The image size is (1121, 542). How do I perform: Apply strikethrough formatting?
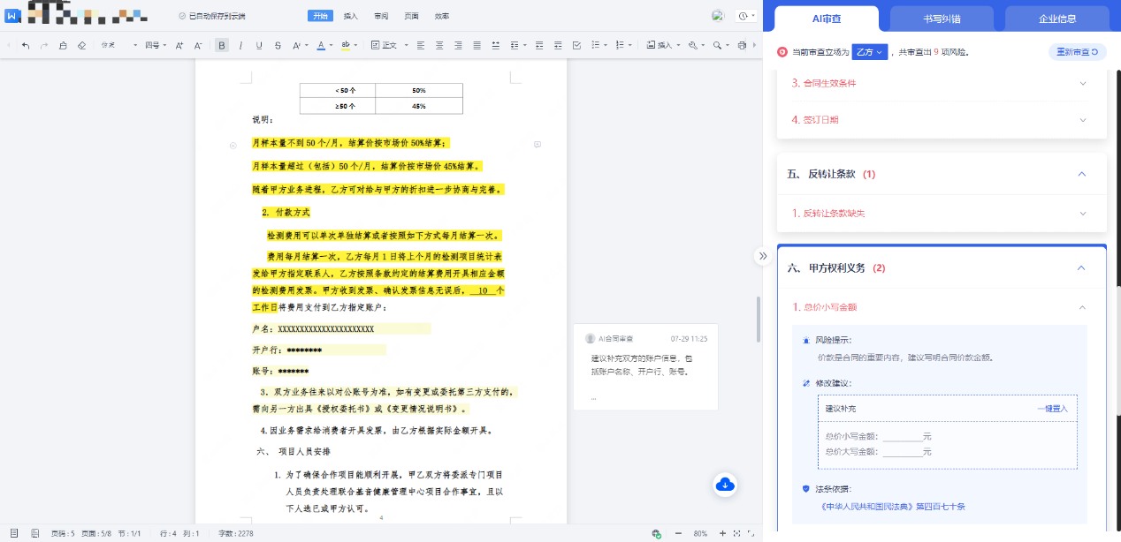point(278,45)
